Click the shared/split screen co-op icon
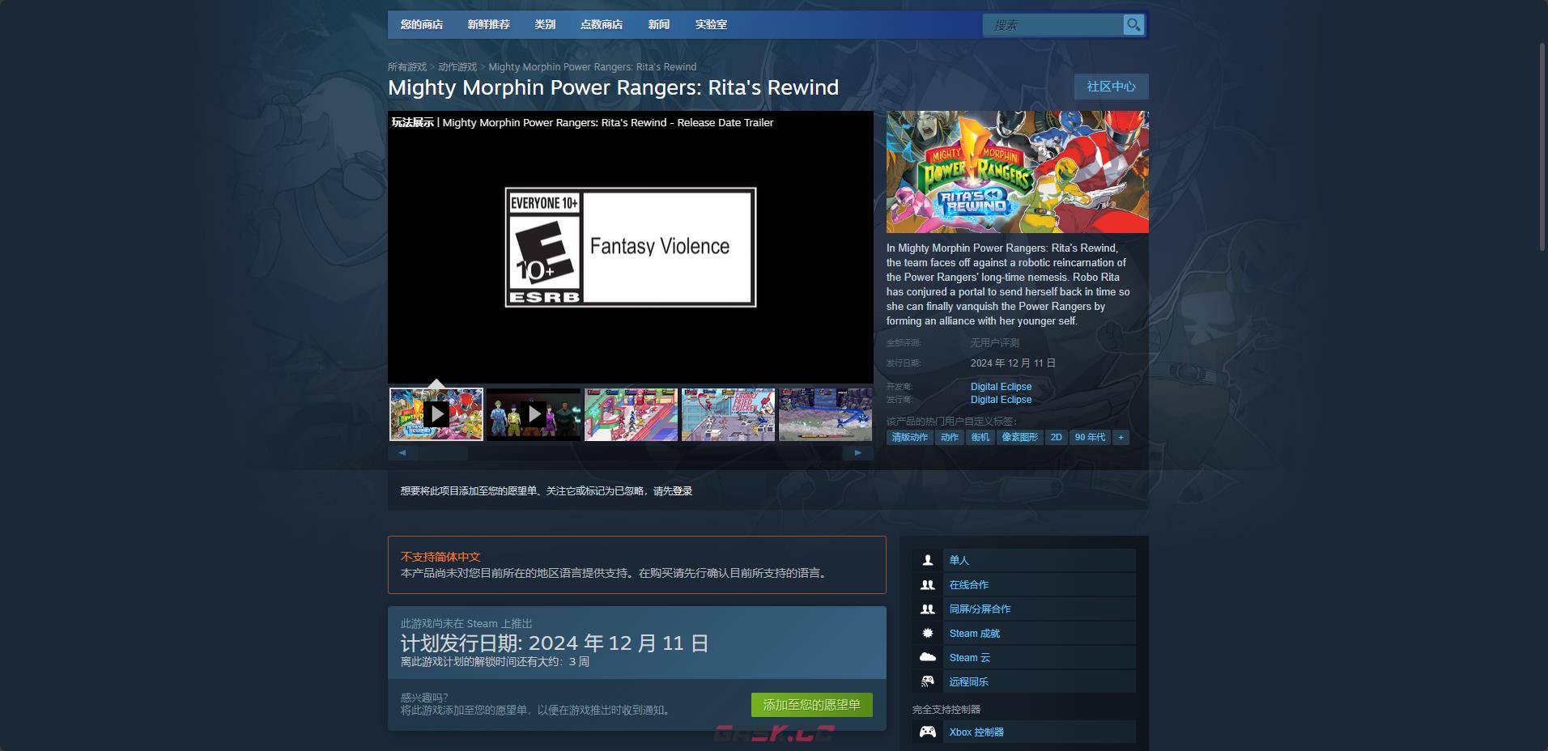 pyautogui.click(x=928, y=609)
